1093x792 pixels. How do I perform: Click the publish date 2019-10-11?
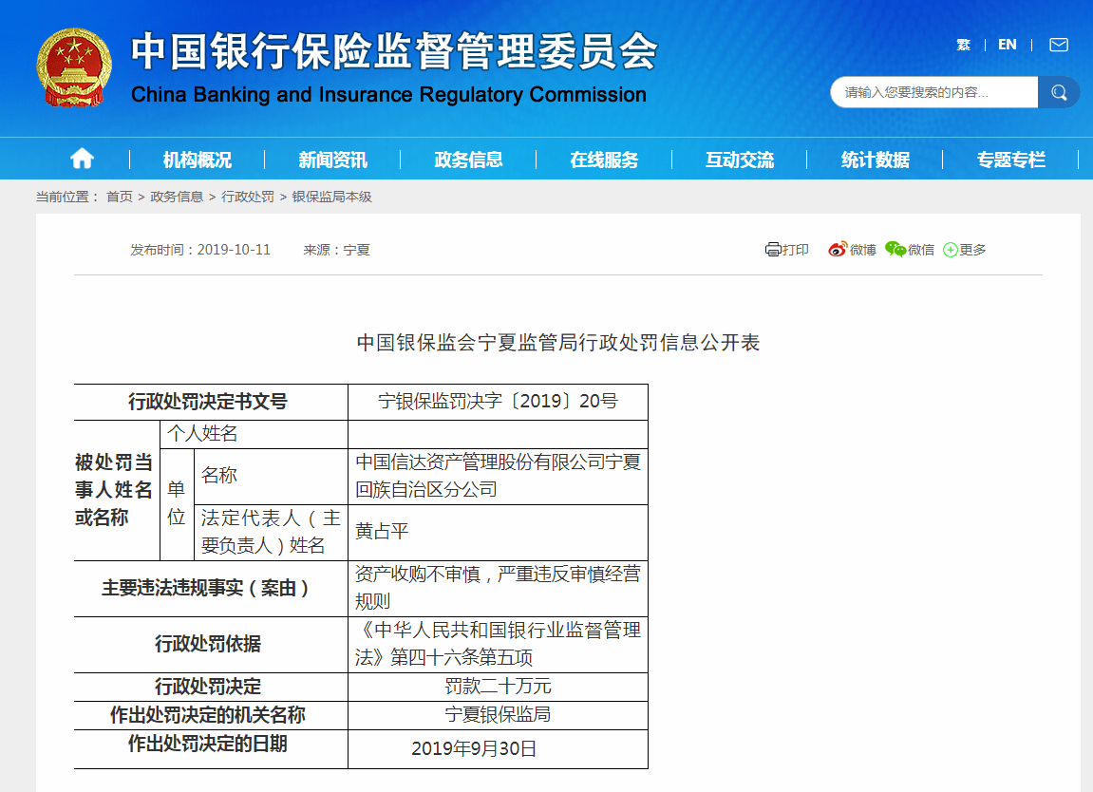(x=234, y=250)
